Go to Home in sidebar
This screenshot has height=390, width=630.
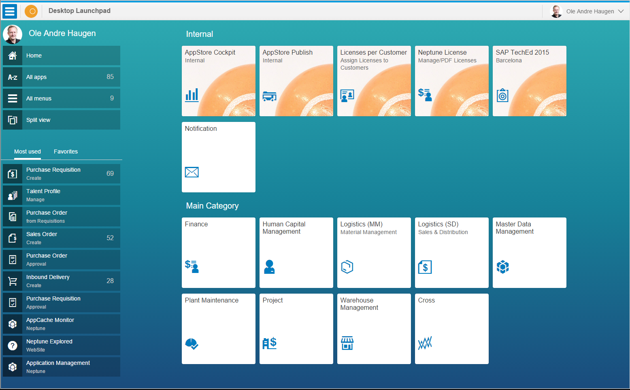pos(62,55)
